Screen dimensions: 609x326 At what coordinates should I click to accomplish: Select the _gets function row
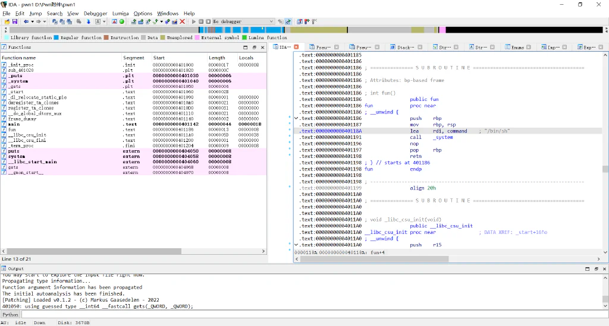[134, 87]
